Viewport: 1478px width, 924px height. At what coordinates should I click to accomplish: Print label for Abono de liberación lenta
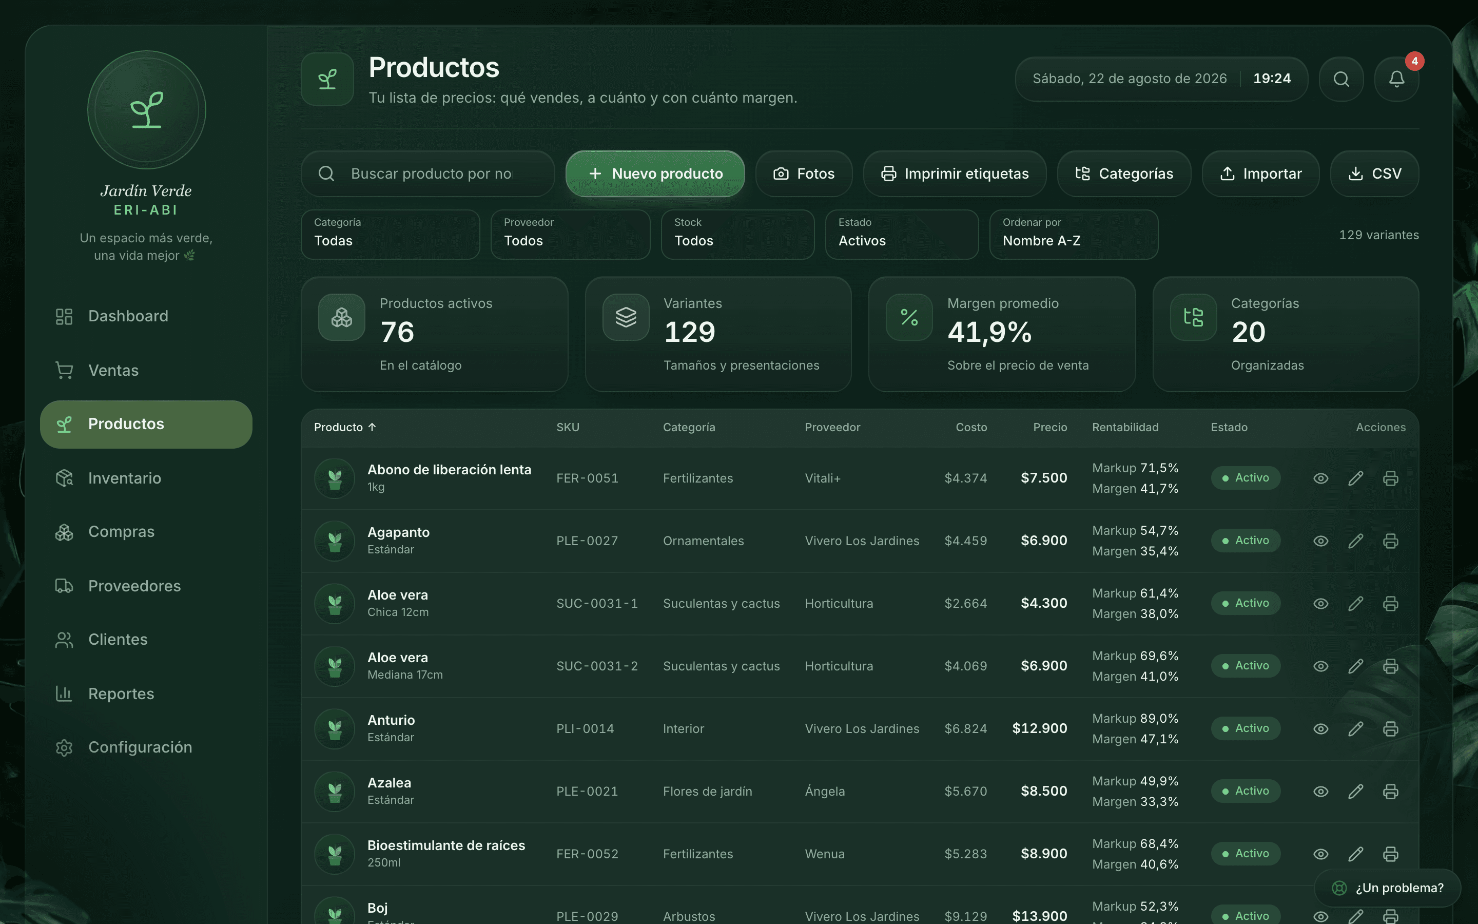coord(1391,478)
